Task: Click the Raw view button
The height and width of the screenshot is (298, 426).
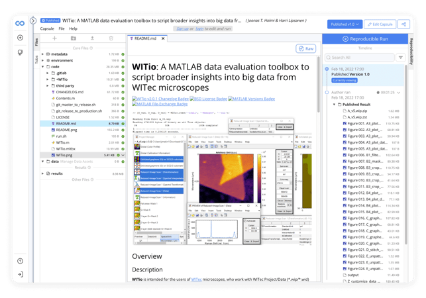Action: tap(306, 48)
